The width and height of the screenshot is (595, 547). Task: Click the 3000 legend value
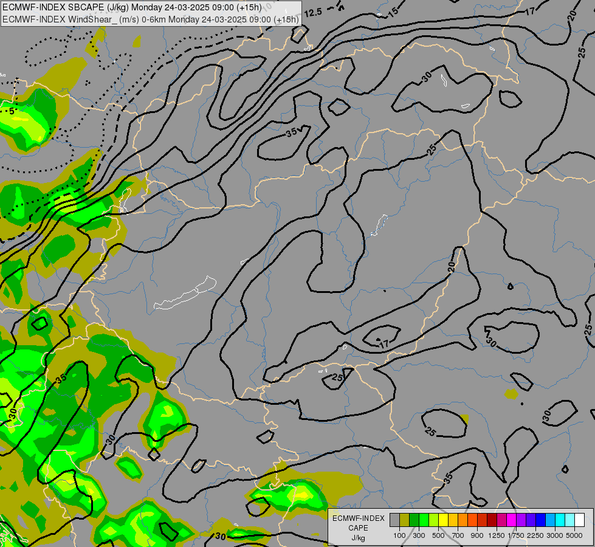pos(555,535)
